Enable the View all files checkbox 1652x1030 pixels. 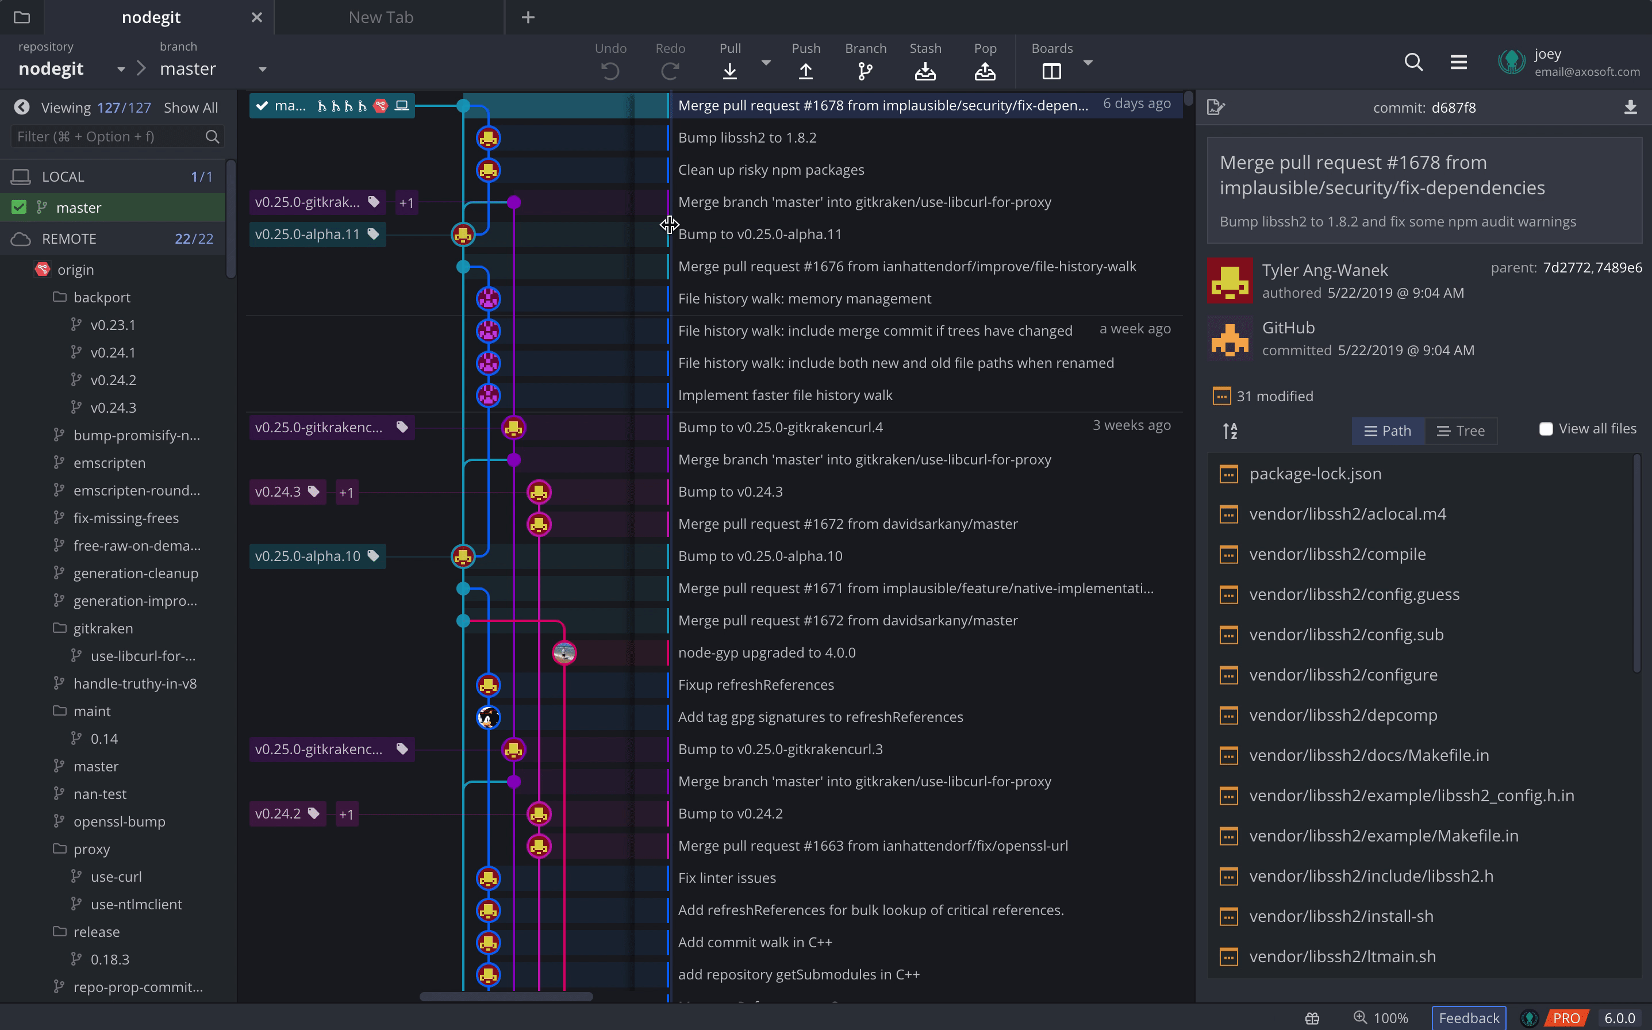[x=1545, y=428]
